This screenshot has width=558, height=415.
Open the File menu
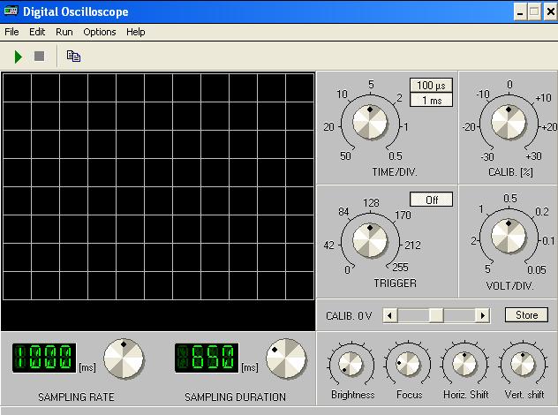[x=11, y=32]
